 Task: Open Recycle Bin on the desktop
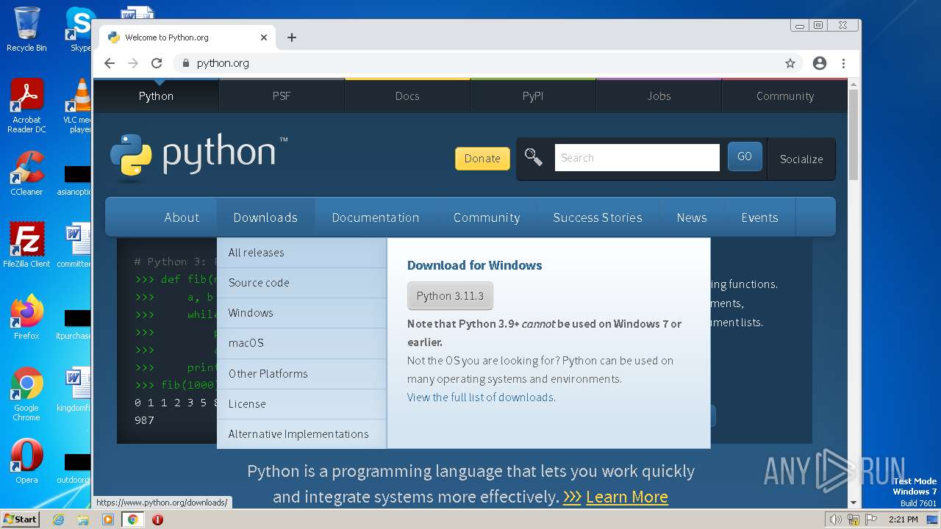pos(26,29)
